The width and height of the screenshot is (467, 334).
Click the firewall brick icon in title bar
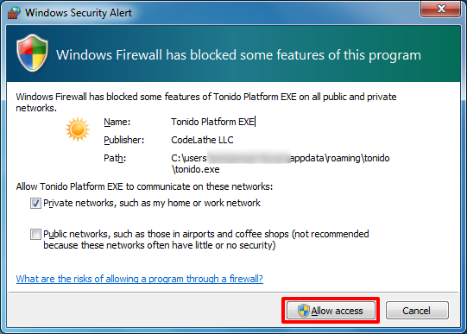coord(14,12)
